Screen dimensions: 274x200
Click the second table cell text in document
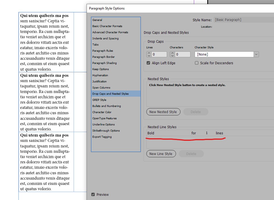tap(45, 102)
